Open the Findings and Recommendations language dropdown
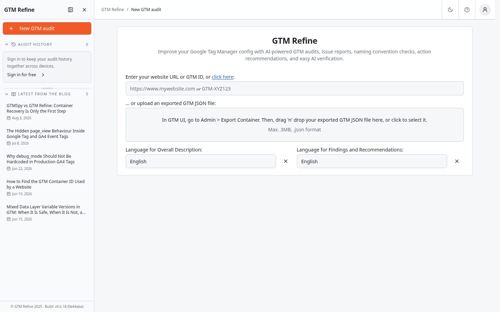 click(x=372, y=161)
